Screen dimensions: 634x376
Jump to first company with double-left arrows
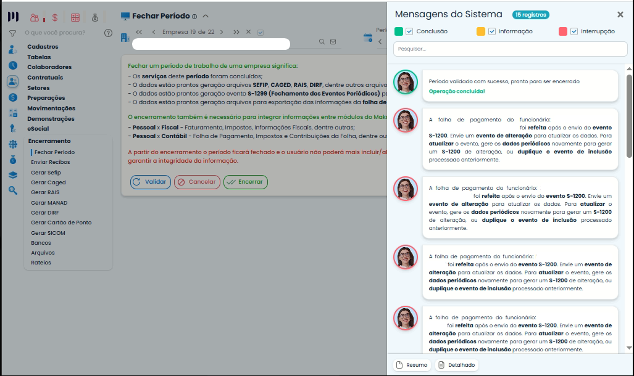click(139, 32)
